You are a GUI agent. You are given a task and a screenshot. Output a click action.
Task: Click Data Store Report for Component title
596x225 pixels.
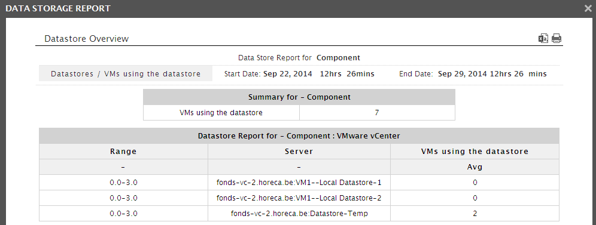coord(299,58)
